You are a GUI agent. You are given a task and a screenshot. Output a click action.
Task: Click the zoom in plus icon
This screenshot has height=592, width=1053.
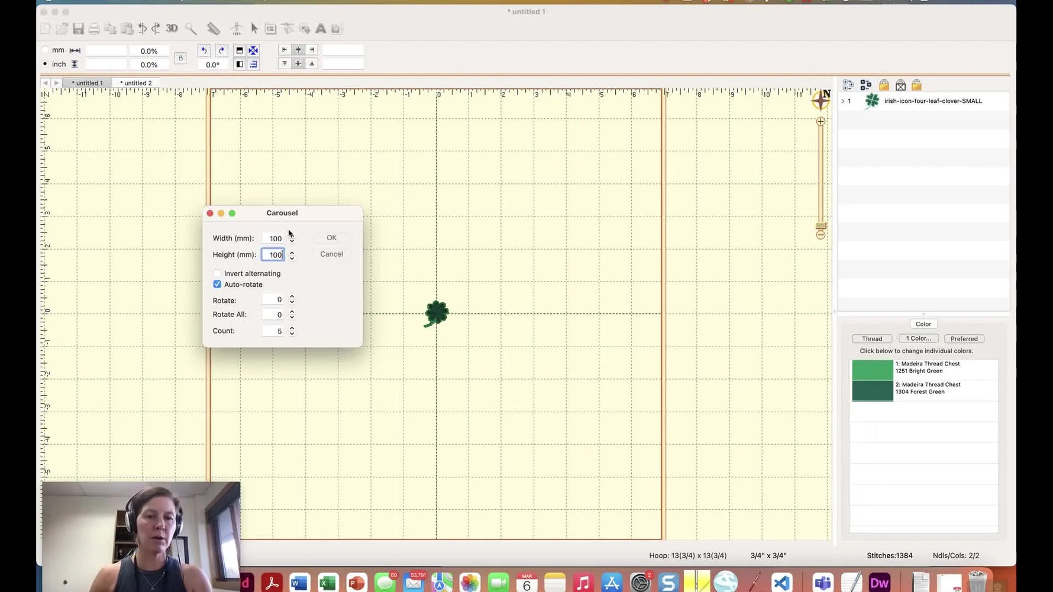821,121
